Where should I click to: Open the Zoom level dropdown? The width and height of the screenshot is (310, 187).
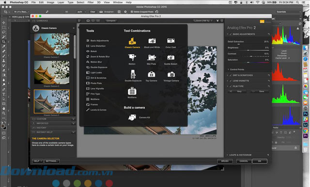203,20
